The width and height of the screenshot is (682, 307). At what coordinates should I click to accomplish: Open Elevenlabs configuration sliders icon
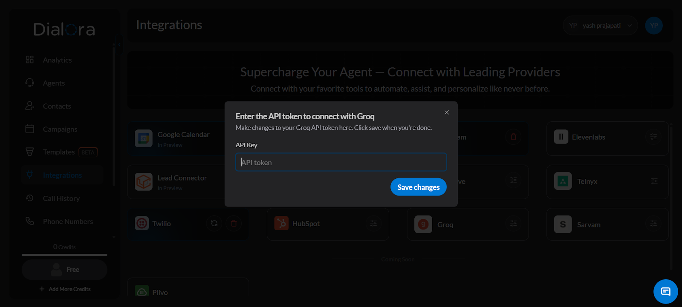pyautogui.click(x=653, y=137)
